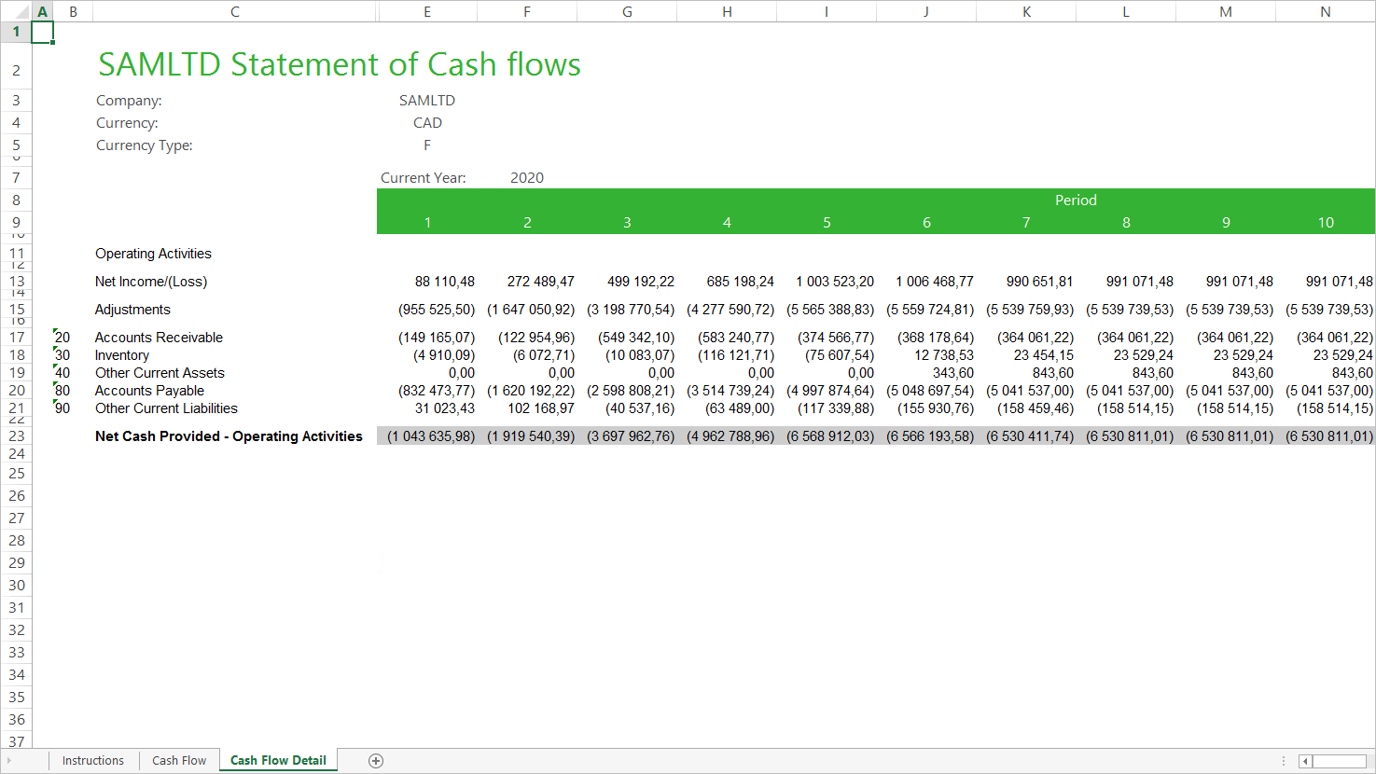
Task: Click the Currency: label cell
Action: coord(127,123)
